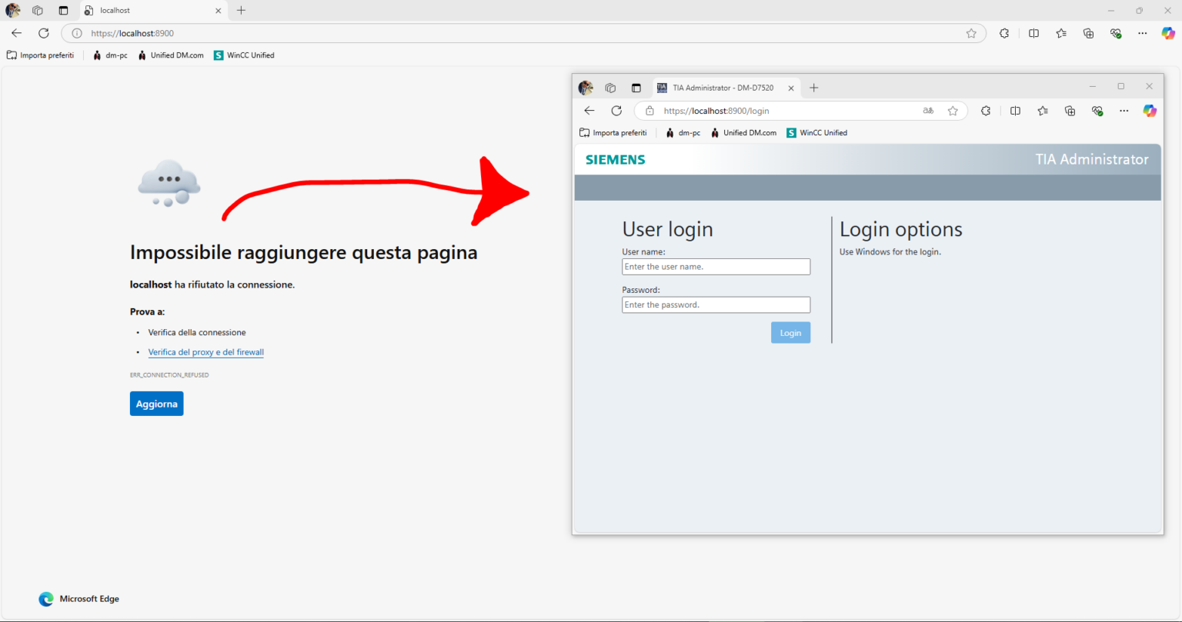Open Browser essentials in outer toolbar

pos(1116,33)
